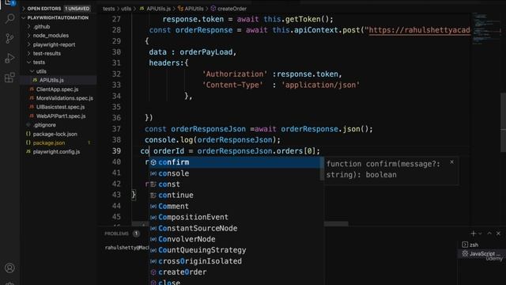Open APIUtils.js in the explorer
The width and height of the screenshot is (506, 285).
[x=51, y=80]
